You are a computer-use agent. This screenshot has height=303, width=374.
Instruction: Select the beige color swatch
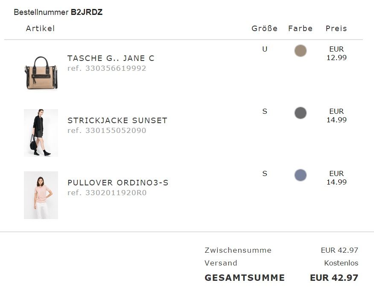coord(301,51)
